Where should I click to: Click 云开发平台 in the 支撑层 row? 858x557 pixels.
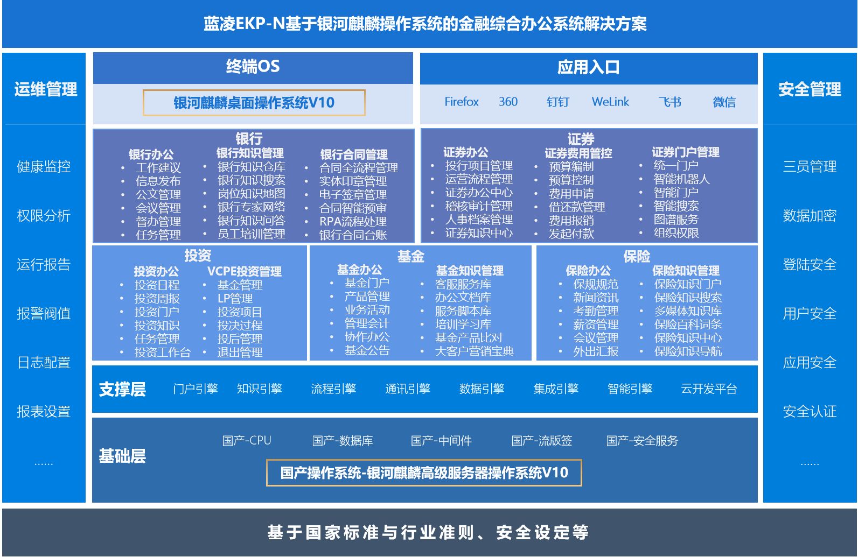708,389
